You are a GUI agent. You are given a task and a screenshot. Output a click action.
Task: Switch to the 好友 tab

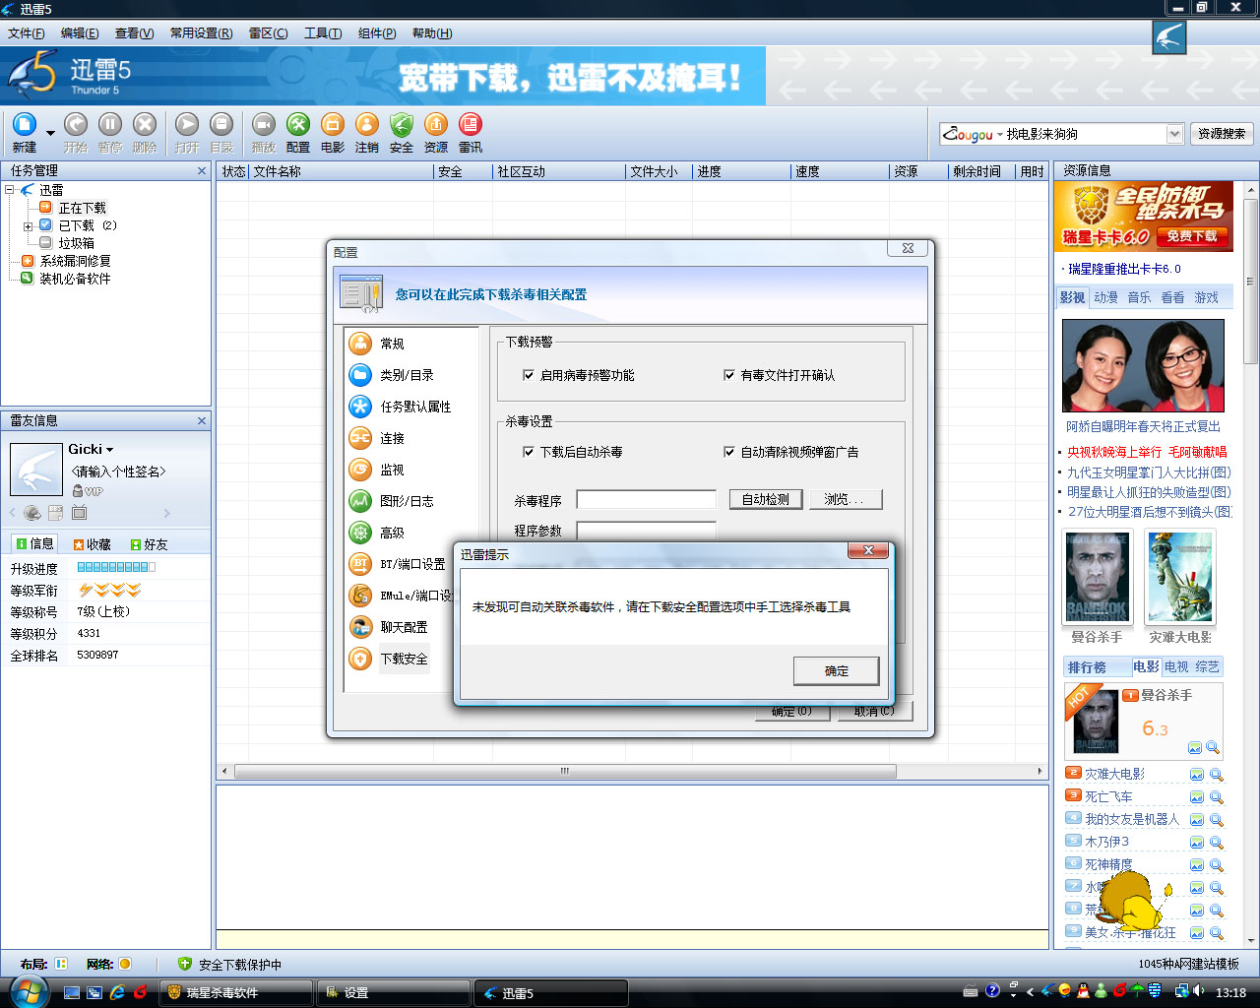[149, 544]
